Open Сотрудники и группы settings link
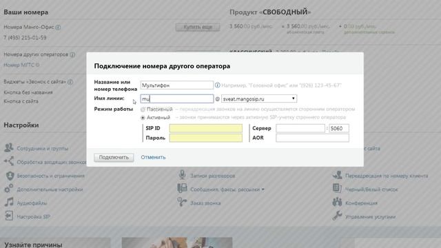The height and width of the screenshot is (248, 441). pyautogui.click(x=43, y=149)
